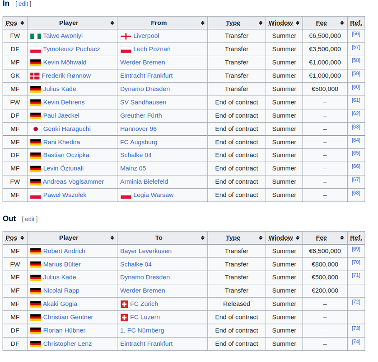
Task: Open reference 72 in Gogia row
Action: pos(356,302)
